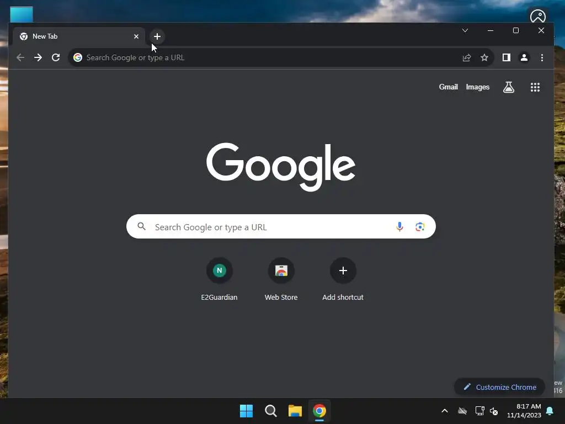The height and width of the screenshot is (424, 565).
Task: Open the Chrome side panel
Action: (x=507, y=57)
